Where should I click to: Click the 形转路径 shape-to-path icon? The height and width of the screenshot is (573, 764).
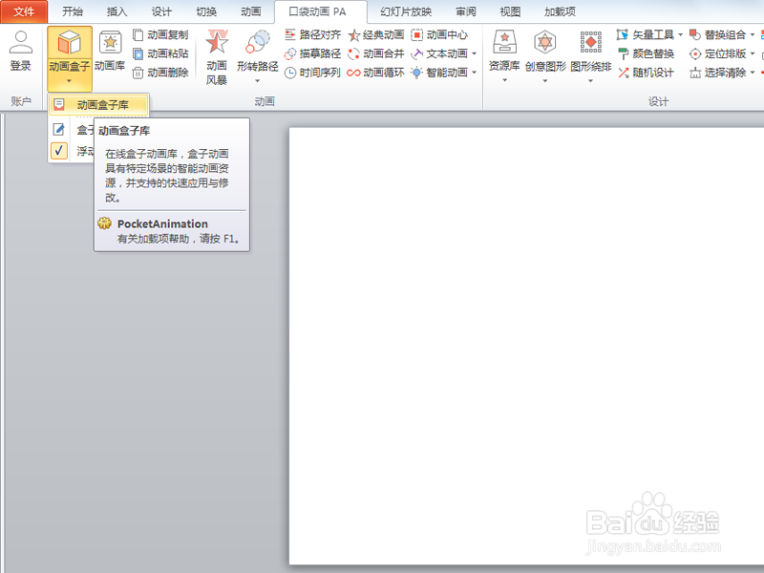[x=257, y=42]
